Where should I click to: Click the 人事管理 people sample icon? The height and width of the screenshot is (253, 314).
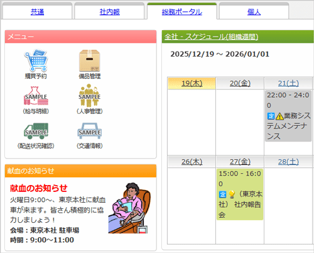[90, 96]
